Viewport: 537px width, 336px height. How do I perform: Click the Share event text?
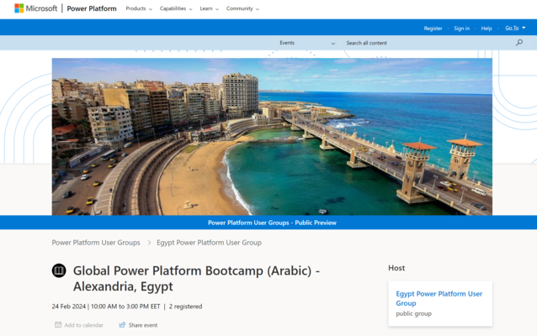[143, 325]
